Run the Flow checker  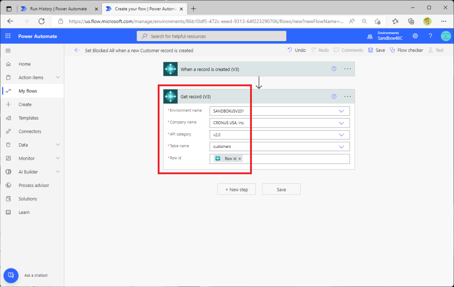406,50
